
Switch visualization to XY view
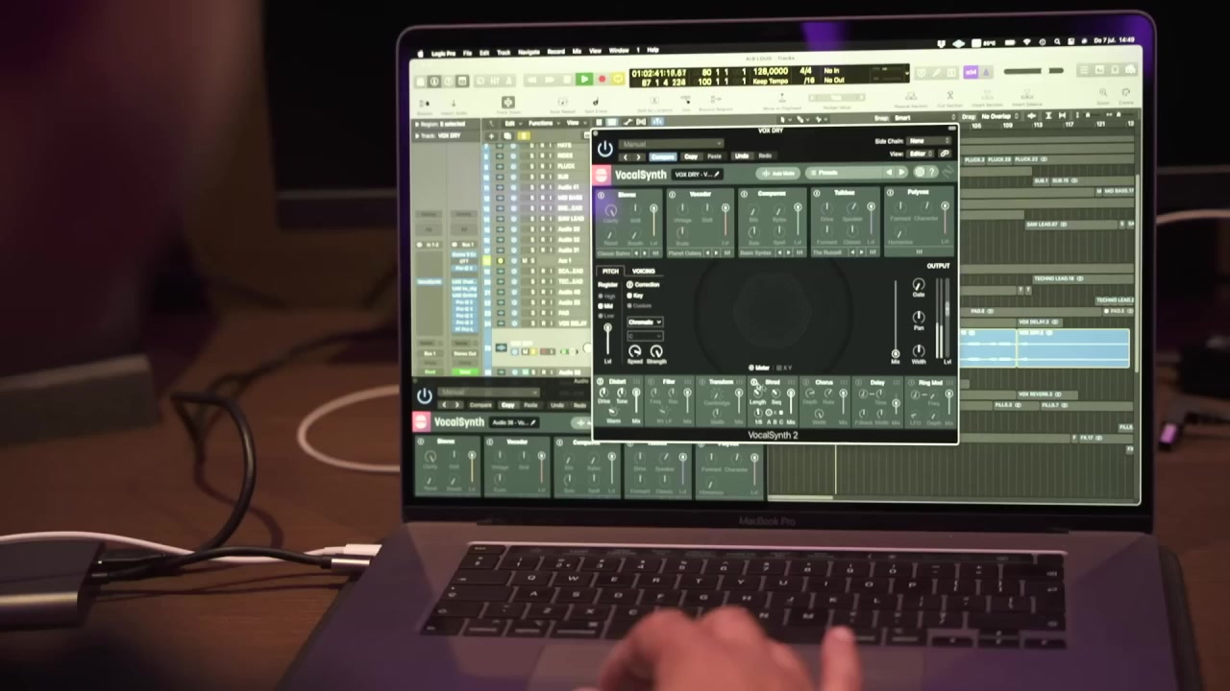click(x=784, y=368)
